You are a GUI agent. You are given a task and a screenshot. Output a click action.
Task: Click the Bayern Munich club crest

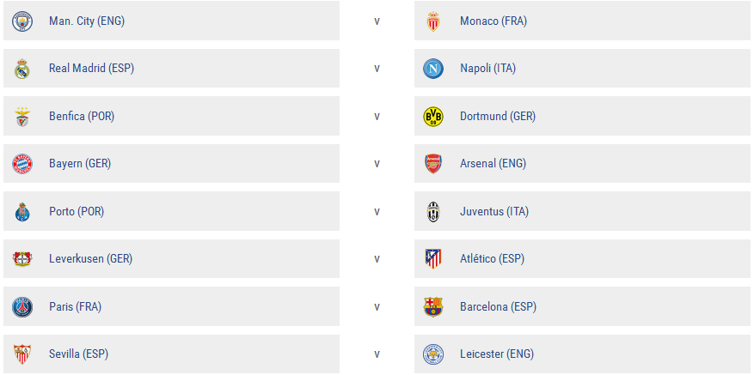[x=22, y=164]
